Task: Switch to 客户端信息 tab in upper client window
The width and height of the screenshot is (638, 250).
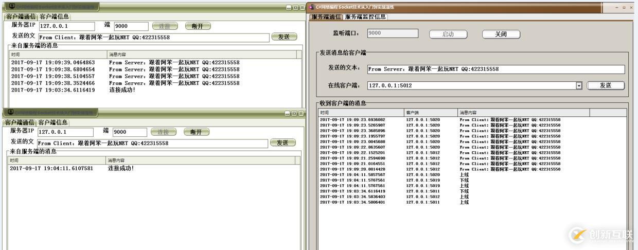Action: coord(54,16)
